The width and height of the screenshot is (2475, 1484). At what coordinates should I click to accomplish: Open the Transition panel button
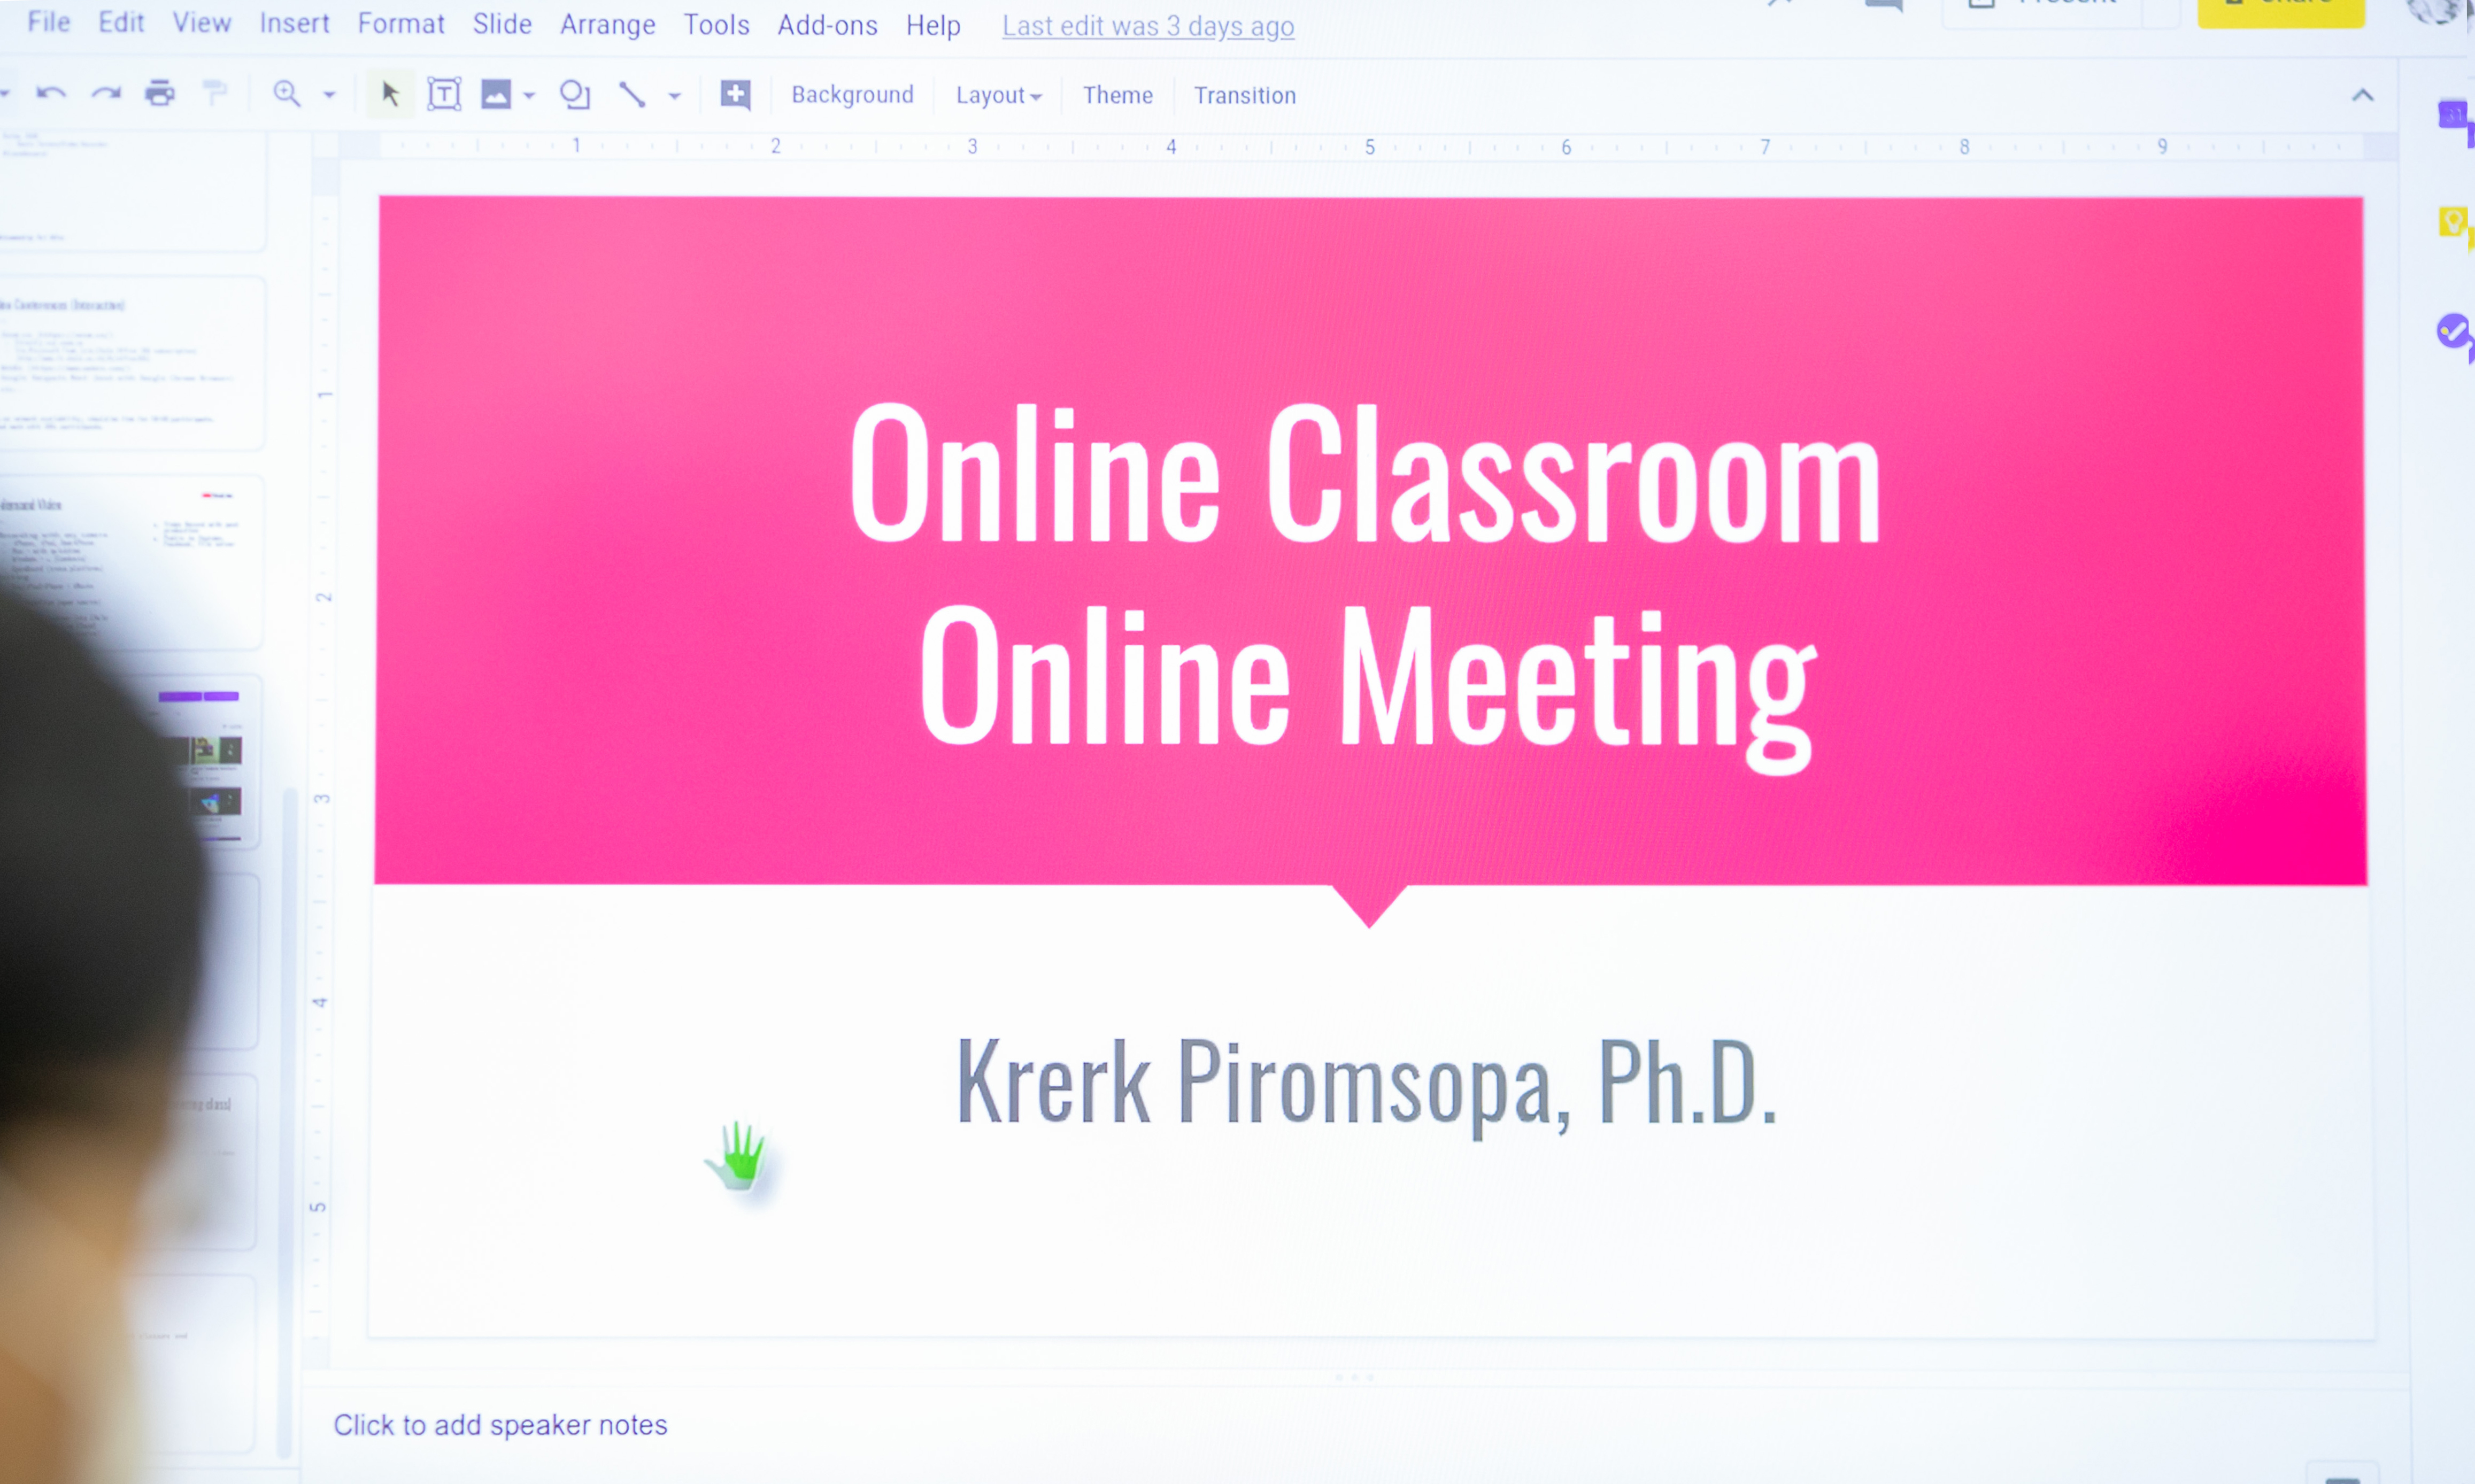(1244, 96)
